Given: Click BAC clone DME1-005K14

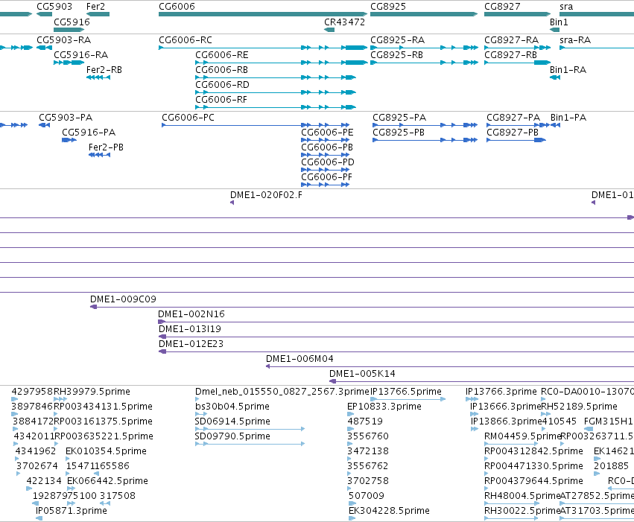Looking at the screenshot, I should 362,374.
